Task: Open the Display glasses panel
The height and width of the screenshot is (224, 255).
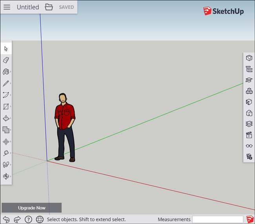Action: point(249,146)
